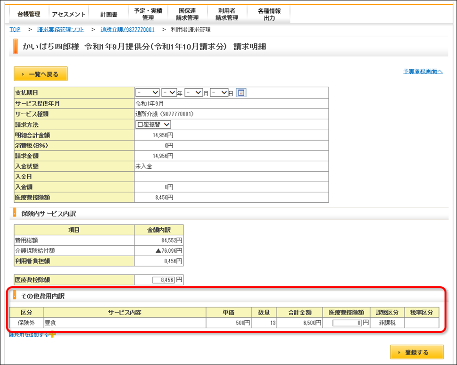Image resolution: width=457 pixels, height=365 pixels.
Task: Select the 利用者負担額 8,456円 value
Action: pos(173,261)
